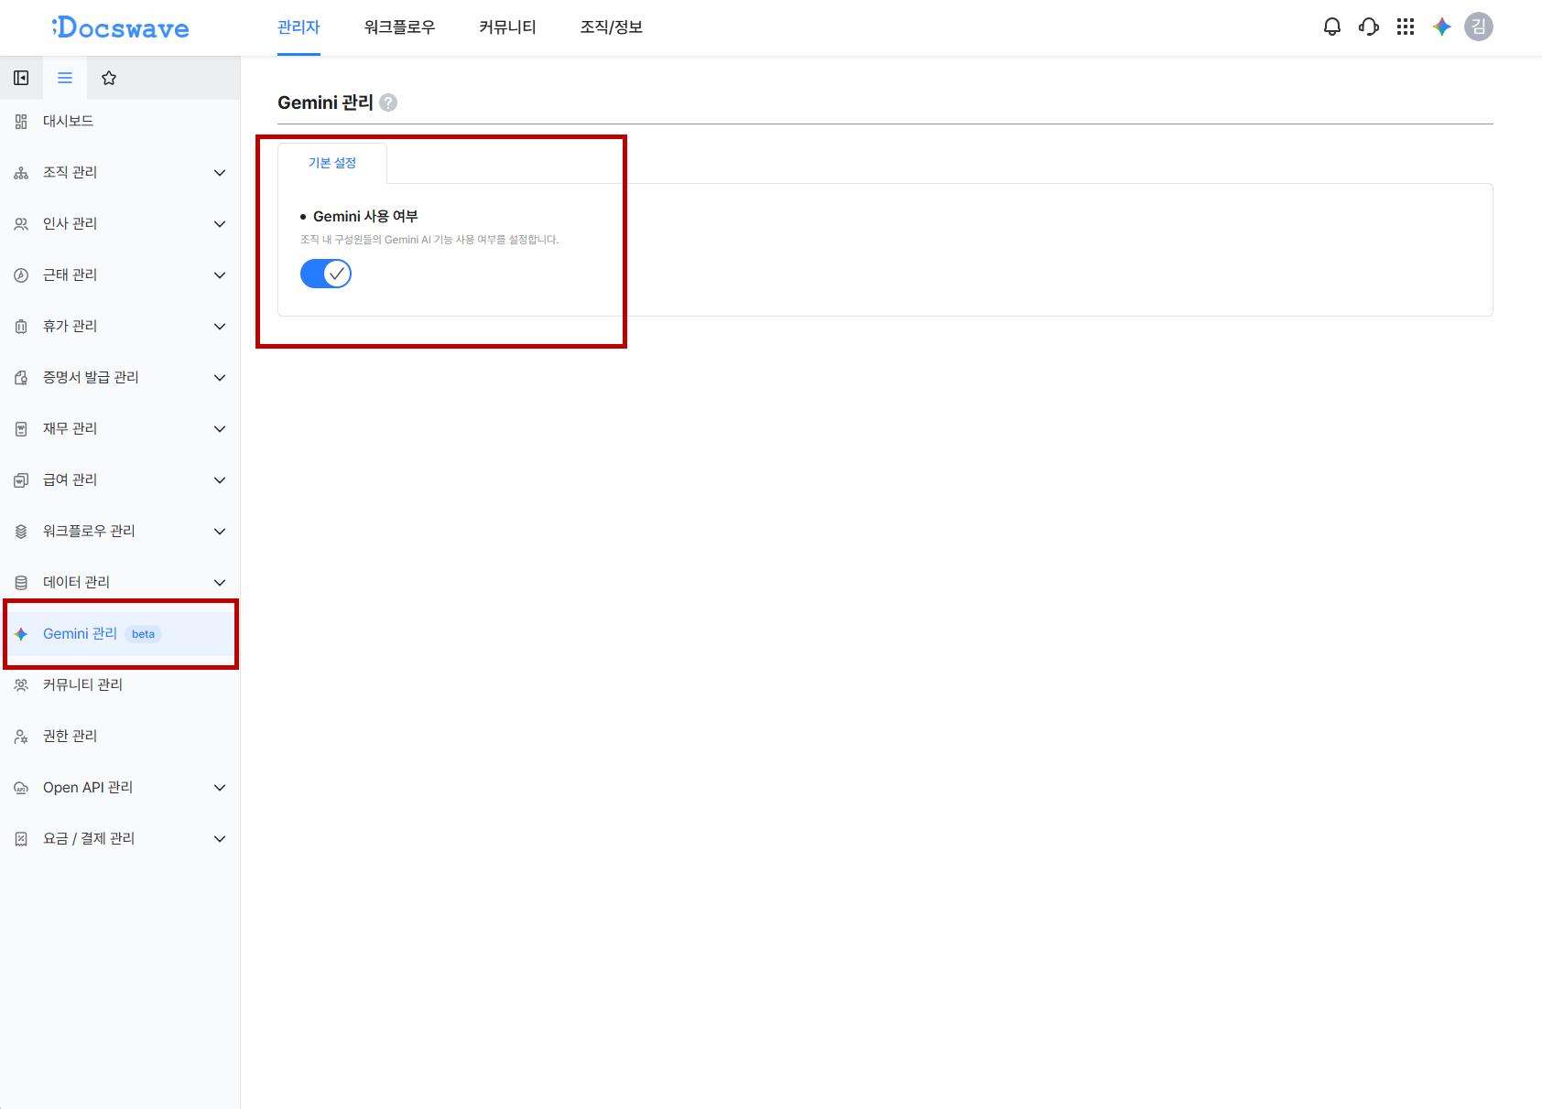Switch to the 기본 설정 tab
Viewport: 1542px width, 1109px height.
332,163
